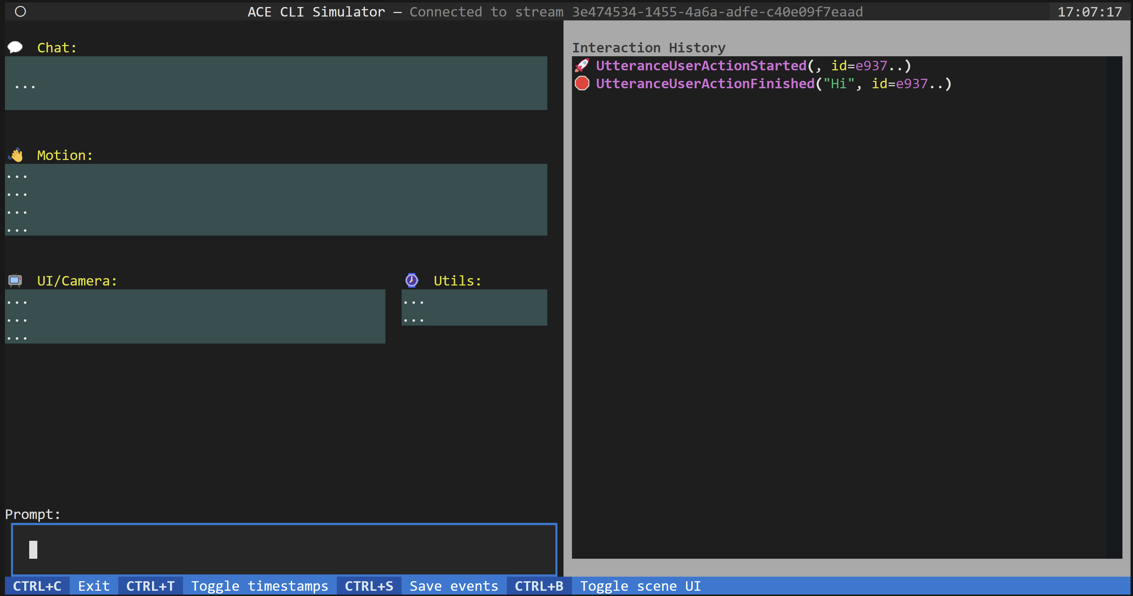1133x596 pixels.
Task: Click the circle icon in the header
Action: point(21,12)
